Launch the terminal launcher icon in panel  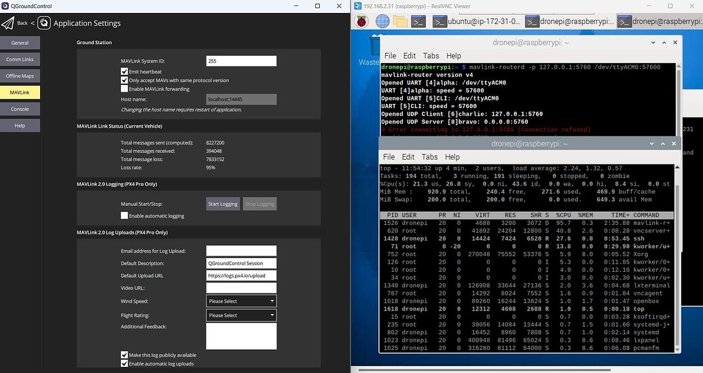click(x=418, y=21)
